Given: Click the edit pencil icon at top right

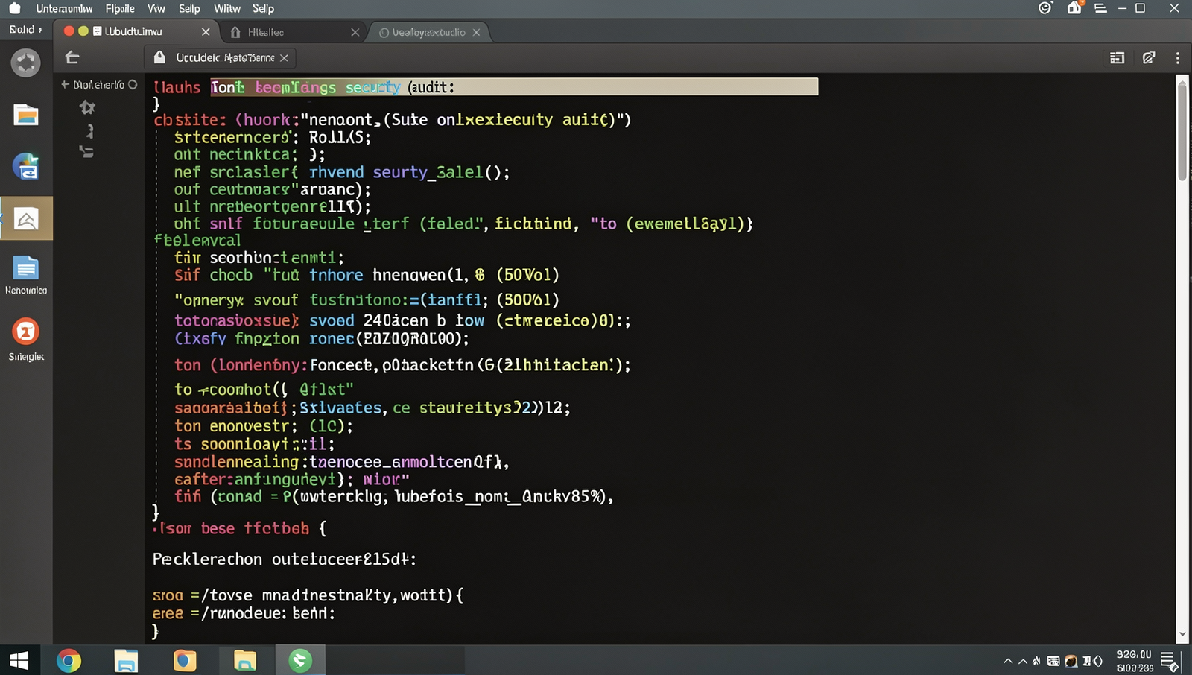Looking at the screenshot, I should 1149,57.
